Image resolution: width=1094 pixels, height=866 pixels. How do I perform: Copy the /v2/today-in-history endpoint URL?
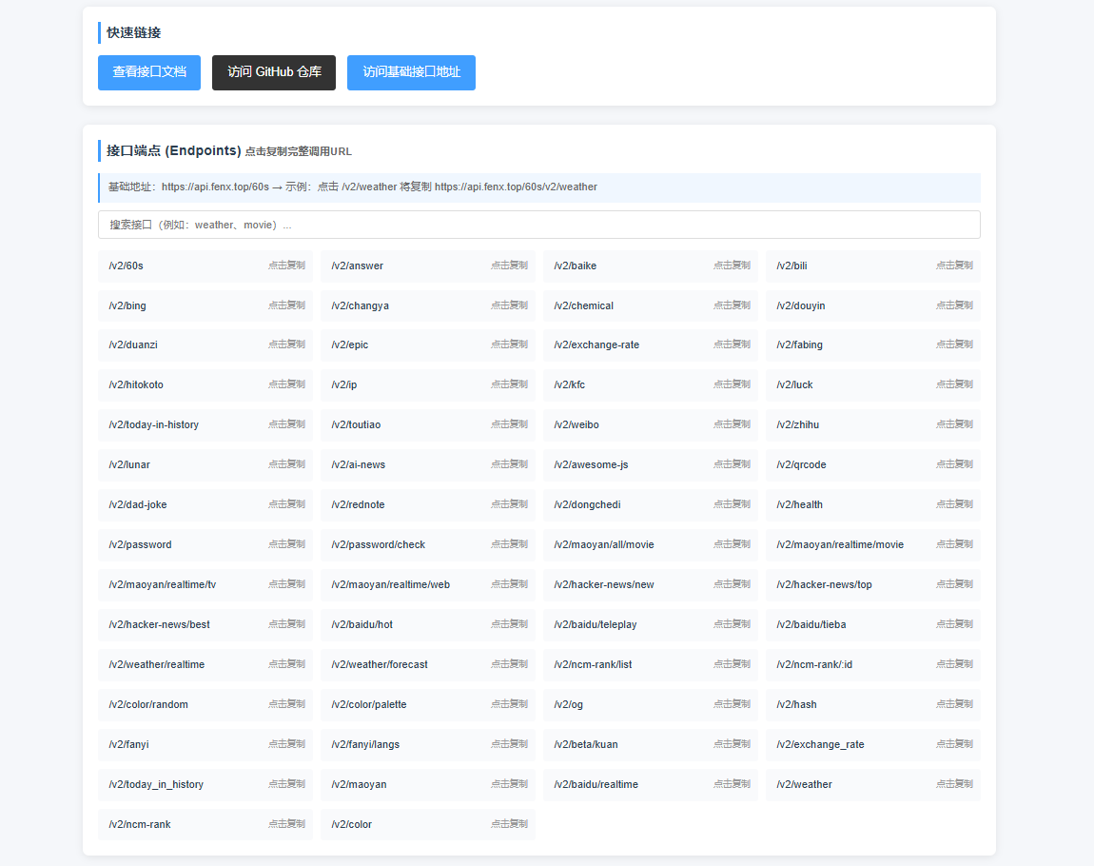(x=205, y=424)
